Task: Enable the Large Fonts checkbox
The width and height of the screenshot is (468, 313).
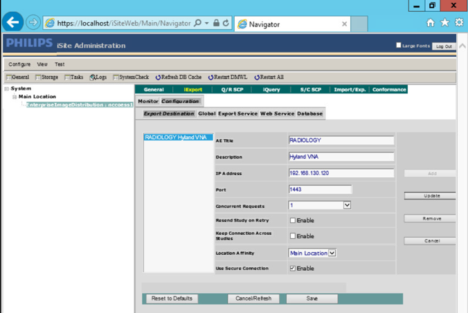Action: coord(399,45)
